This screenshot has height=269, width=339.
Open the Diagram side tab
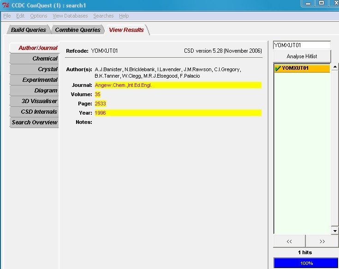tap(35, 90)
